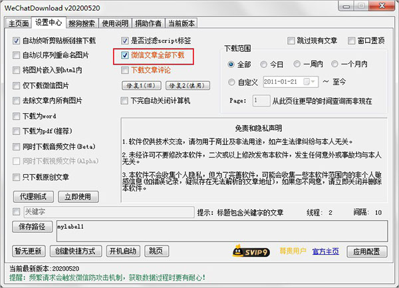Click 创建快捷方式 button

[x=76, y=251]
